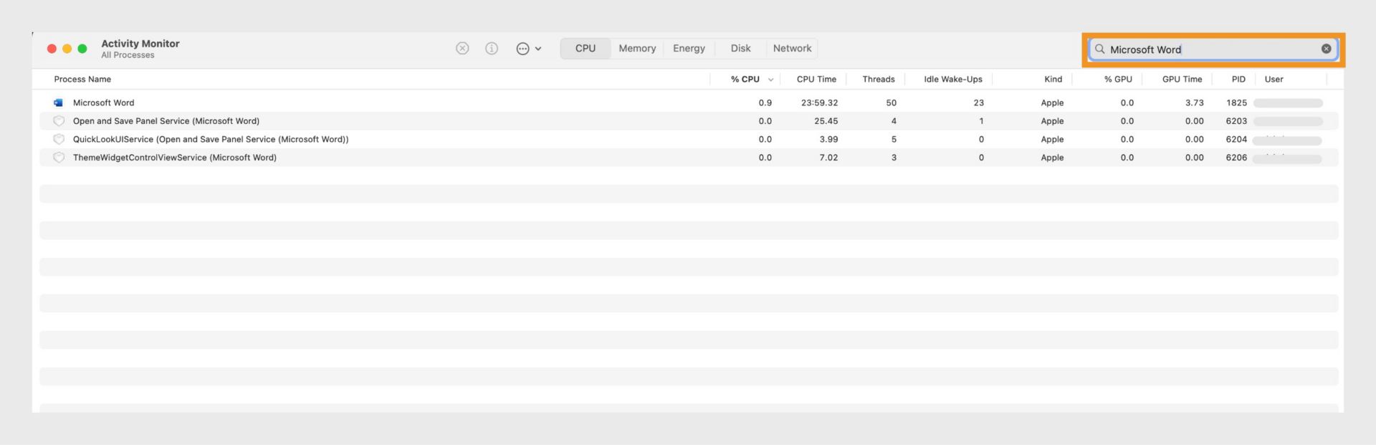Screen dimensions: 1376x445
Task: Sort by the Threads column header
Action: pos(878,79)
